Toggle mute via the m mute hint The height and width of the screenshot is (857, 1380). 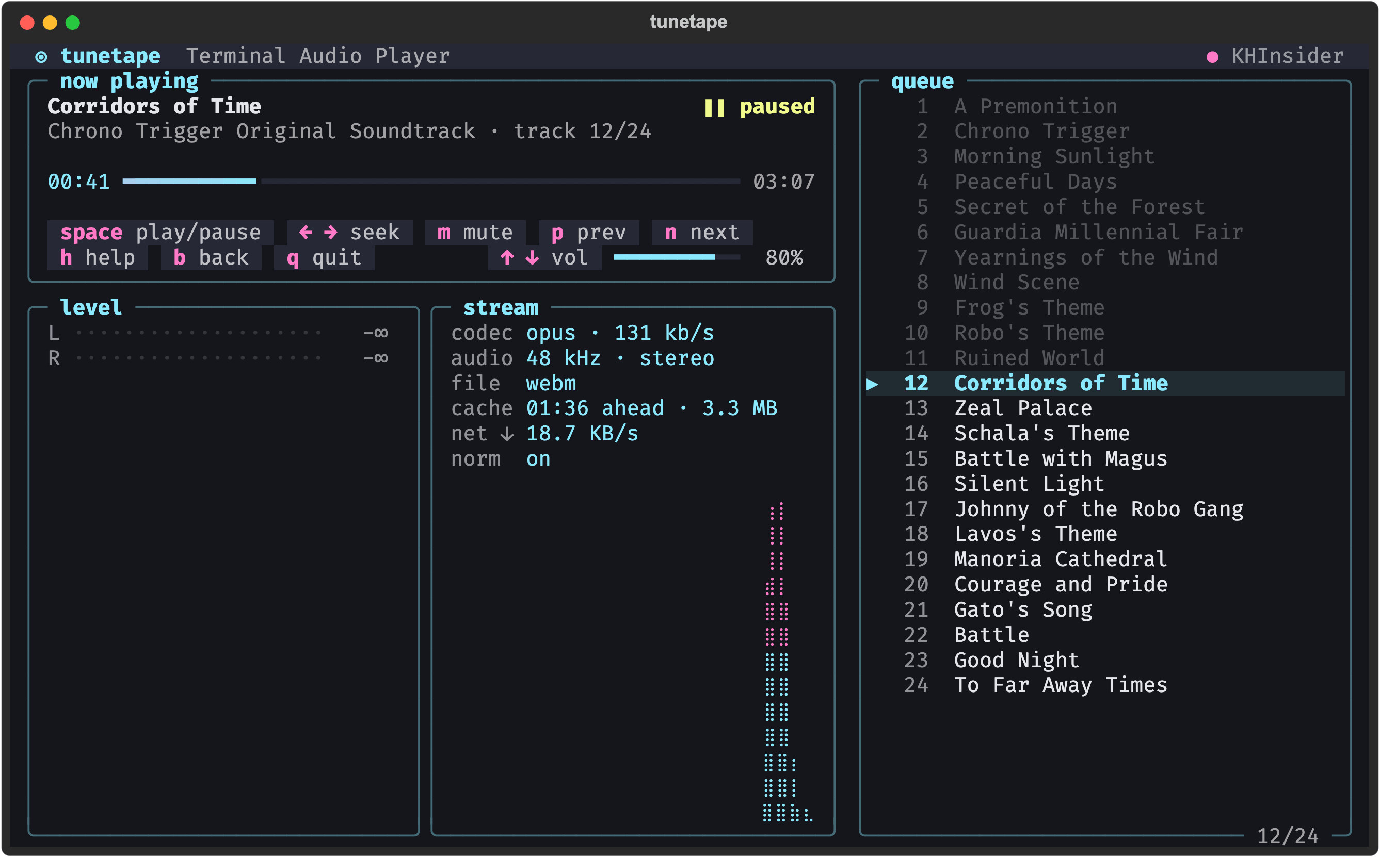tap(475, 233)
